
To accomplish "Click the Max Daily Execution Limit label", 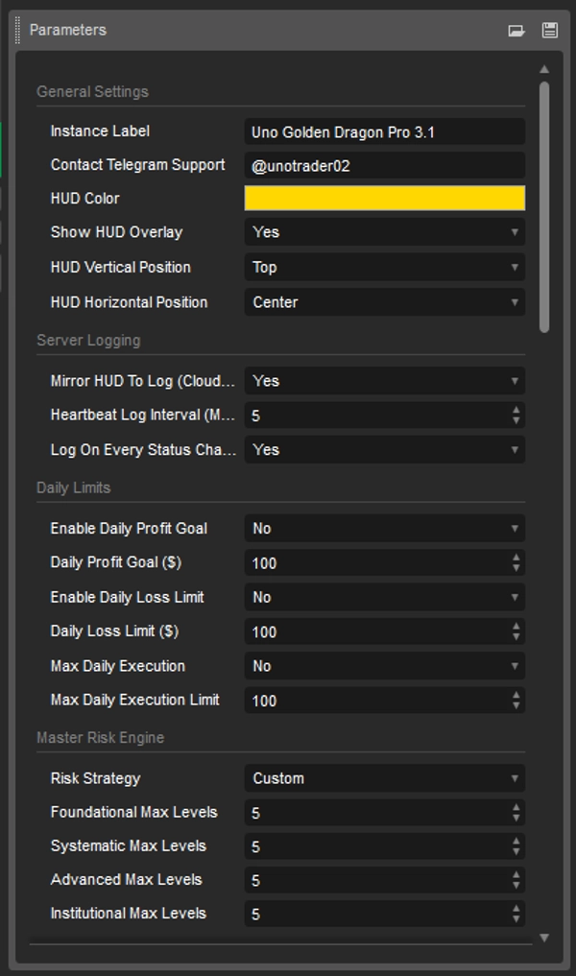I will (134, 700).
